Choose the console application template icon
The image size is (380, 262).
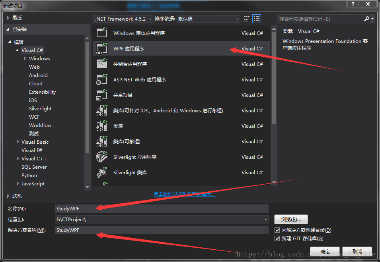102,64
